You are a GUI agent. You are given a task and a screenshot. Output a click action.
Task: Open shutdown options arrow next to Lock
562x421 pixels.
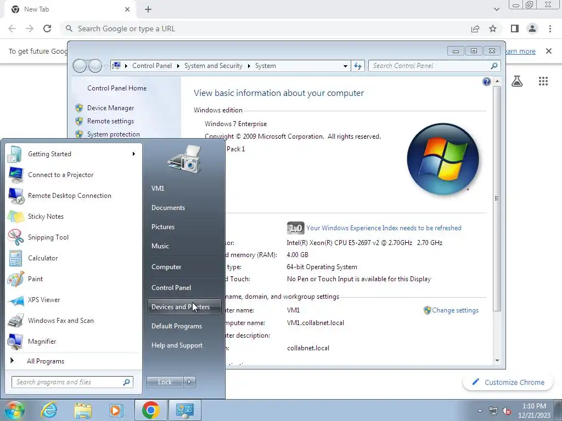(189, 382)
